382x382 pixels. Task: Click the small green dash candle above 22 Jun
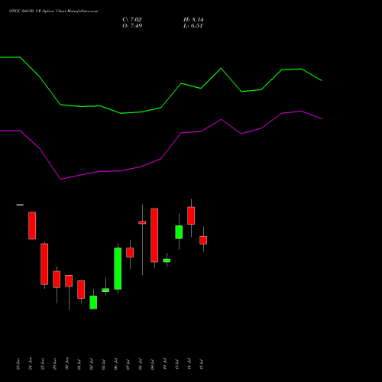pyautogui.click(x=20, y=205)
